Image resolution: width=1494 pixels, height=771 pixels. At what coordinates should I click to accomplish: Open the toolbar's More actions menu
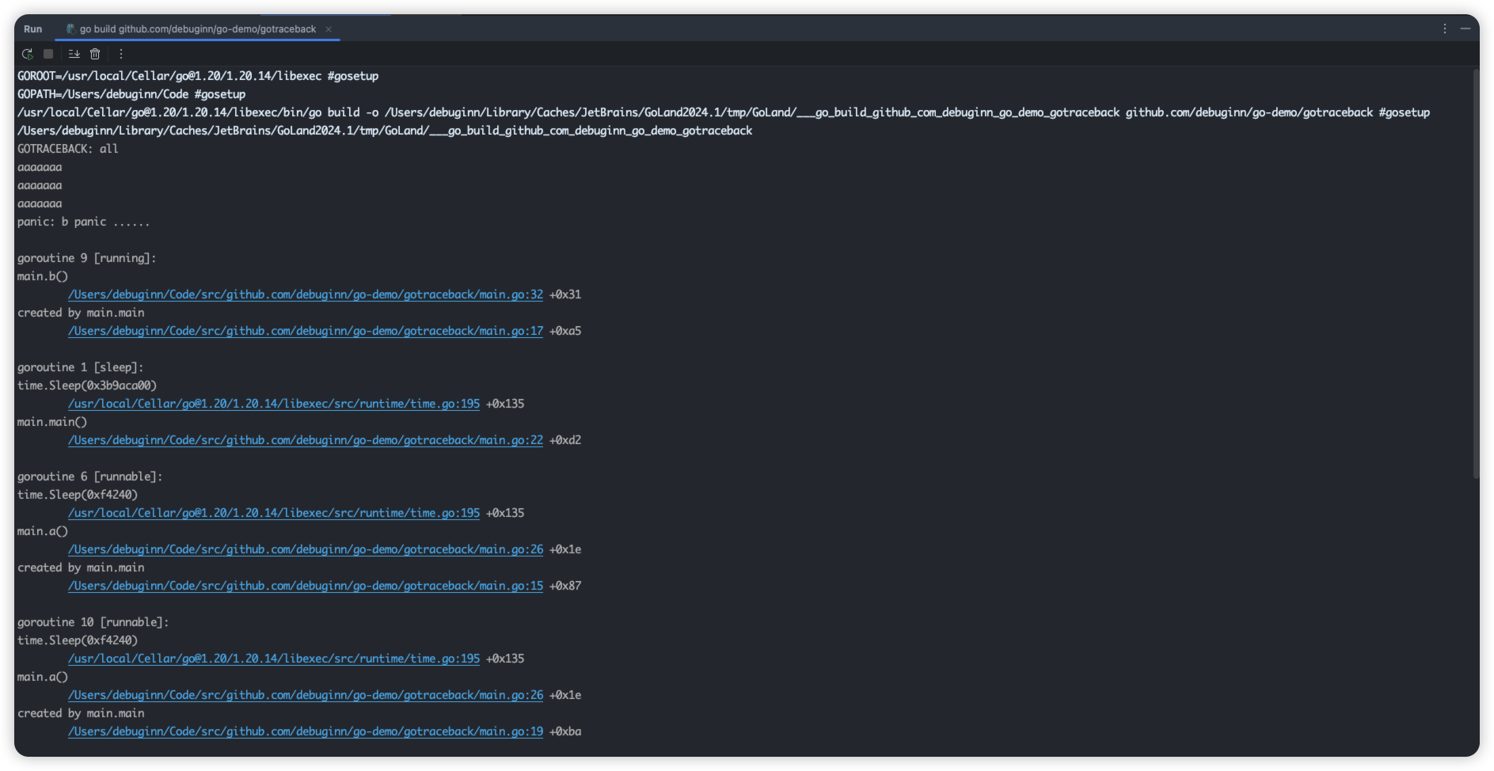pyautogui.click(x=121, y=54)
